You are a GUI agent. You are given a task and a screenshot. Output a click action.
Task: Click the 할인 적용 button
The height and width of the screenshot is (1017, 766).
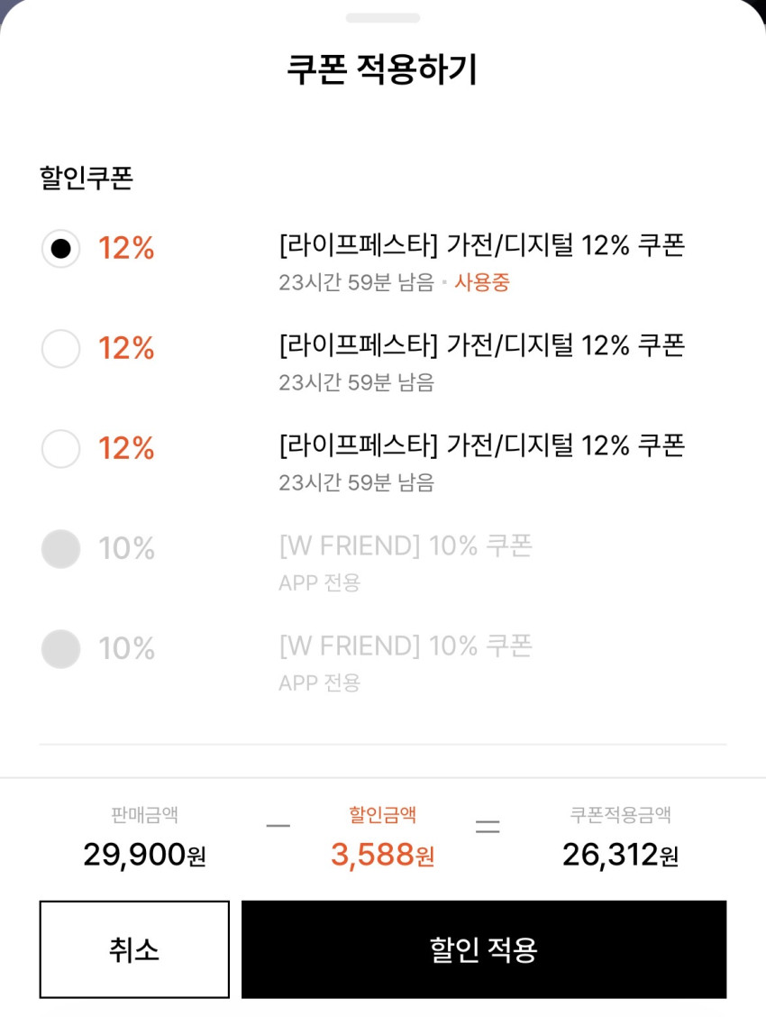click(483, 949)
